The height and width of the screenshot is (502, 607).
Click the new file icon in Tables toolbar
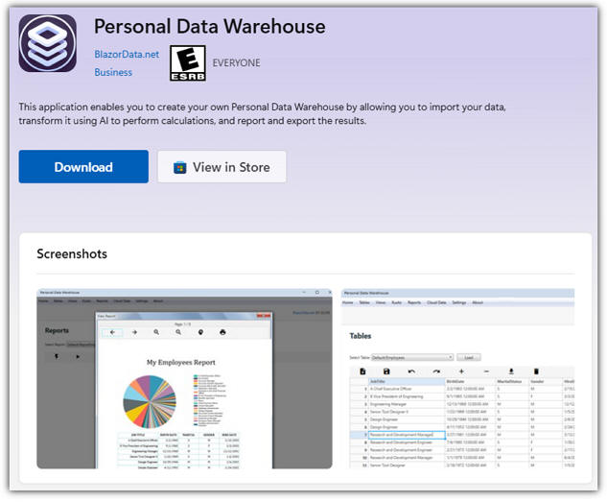tap(362, 371)
